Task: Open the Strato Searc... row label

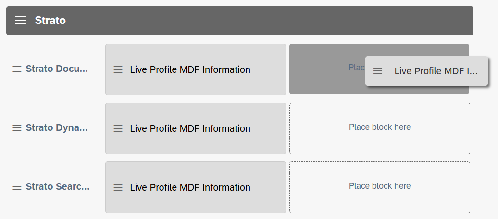Action: (58, 187)
